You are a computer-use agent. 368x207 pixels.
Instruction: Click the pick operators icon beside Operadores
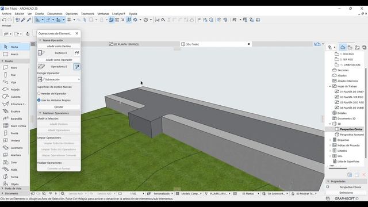coord(76,67)
